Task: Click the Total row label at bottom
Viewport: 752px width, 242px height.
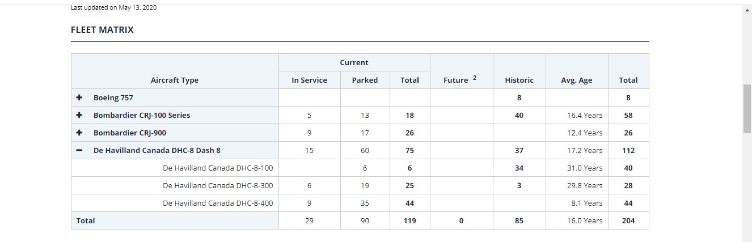Action: tap(86, 220)
